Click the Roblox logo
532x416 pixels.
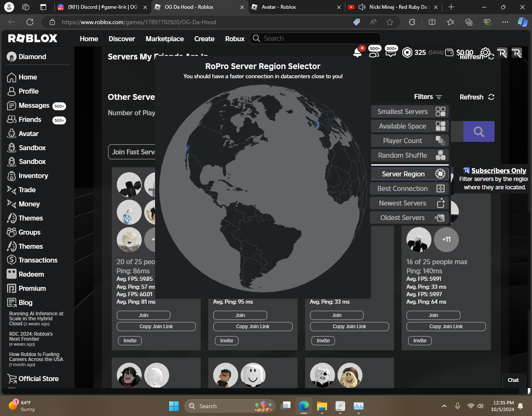click(x=33, y=38)
